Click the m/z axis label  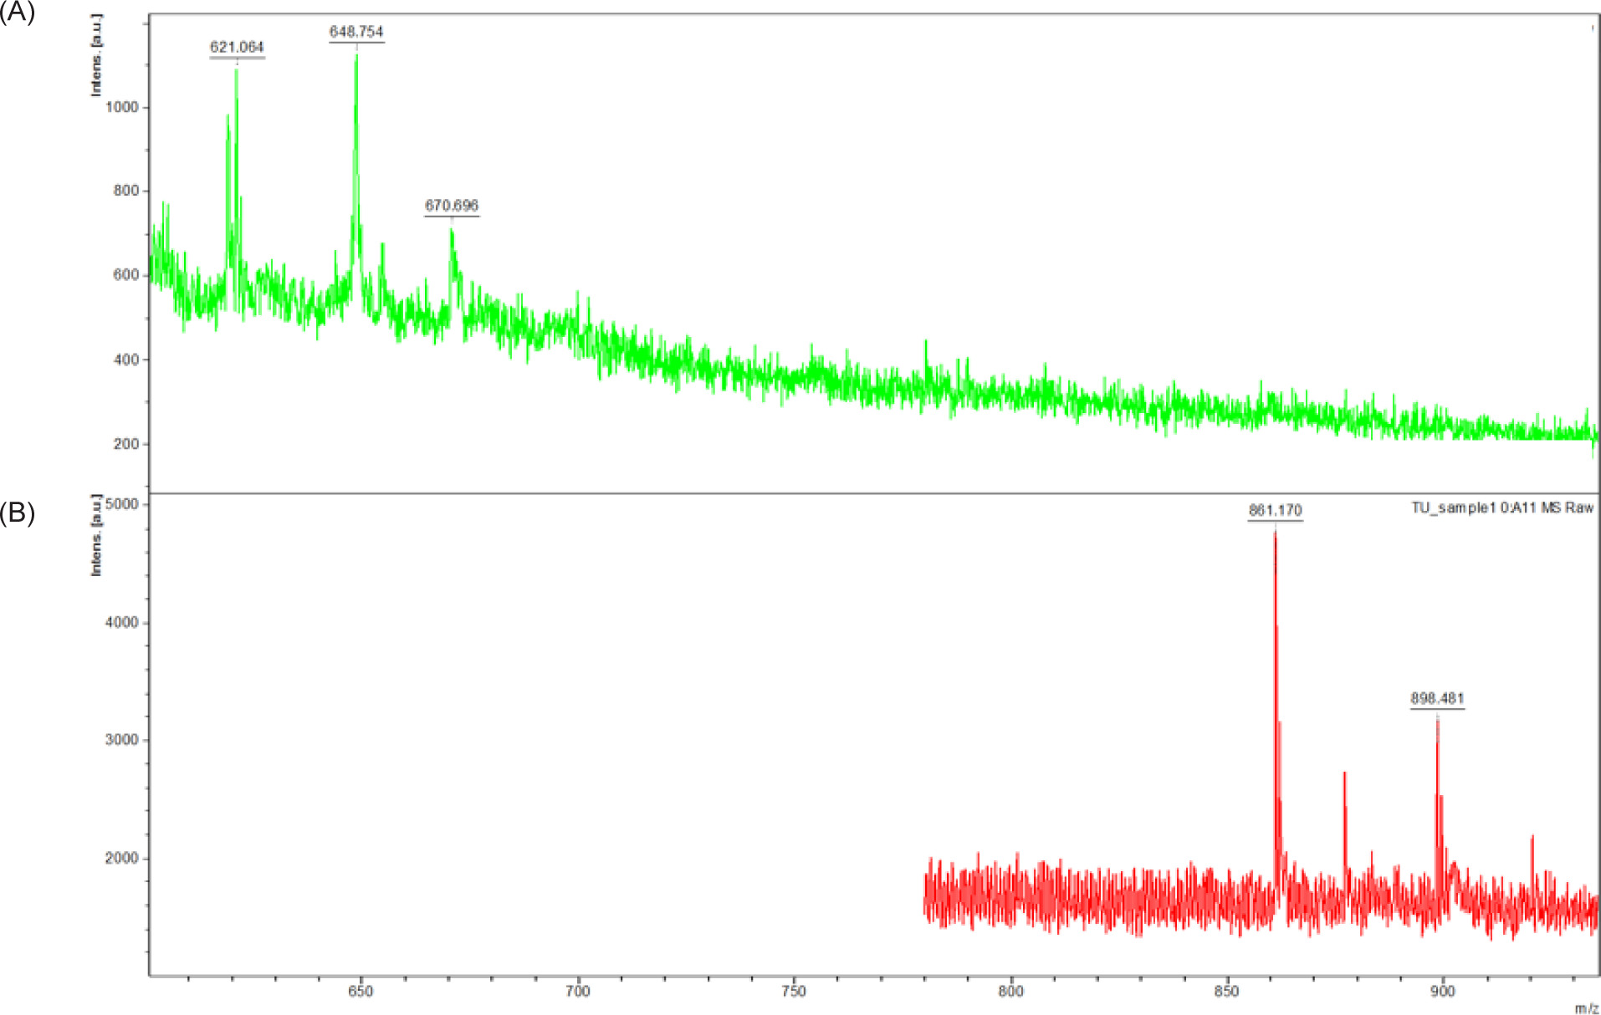coord(1586,1008)
